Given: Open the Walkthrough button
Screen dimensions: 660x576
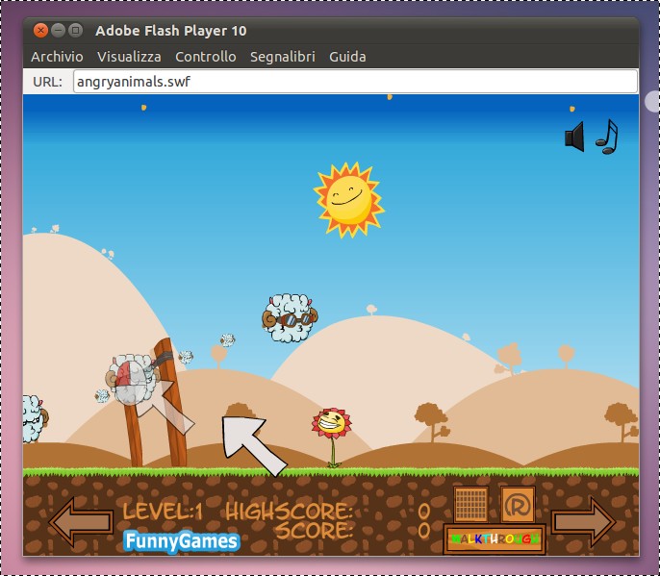Looking at the screenshot, I should coord(495,538).
